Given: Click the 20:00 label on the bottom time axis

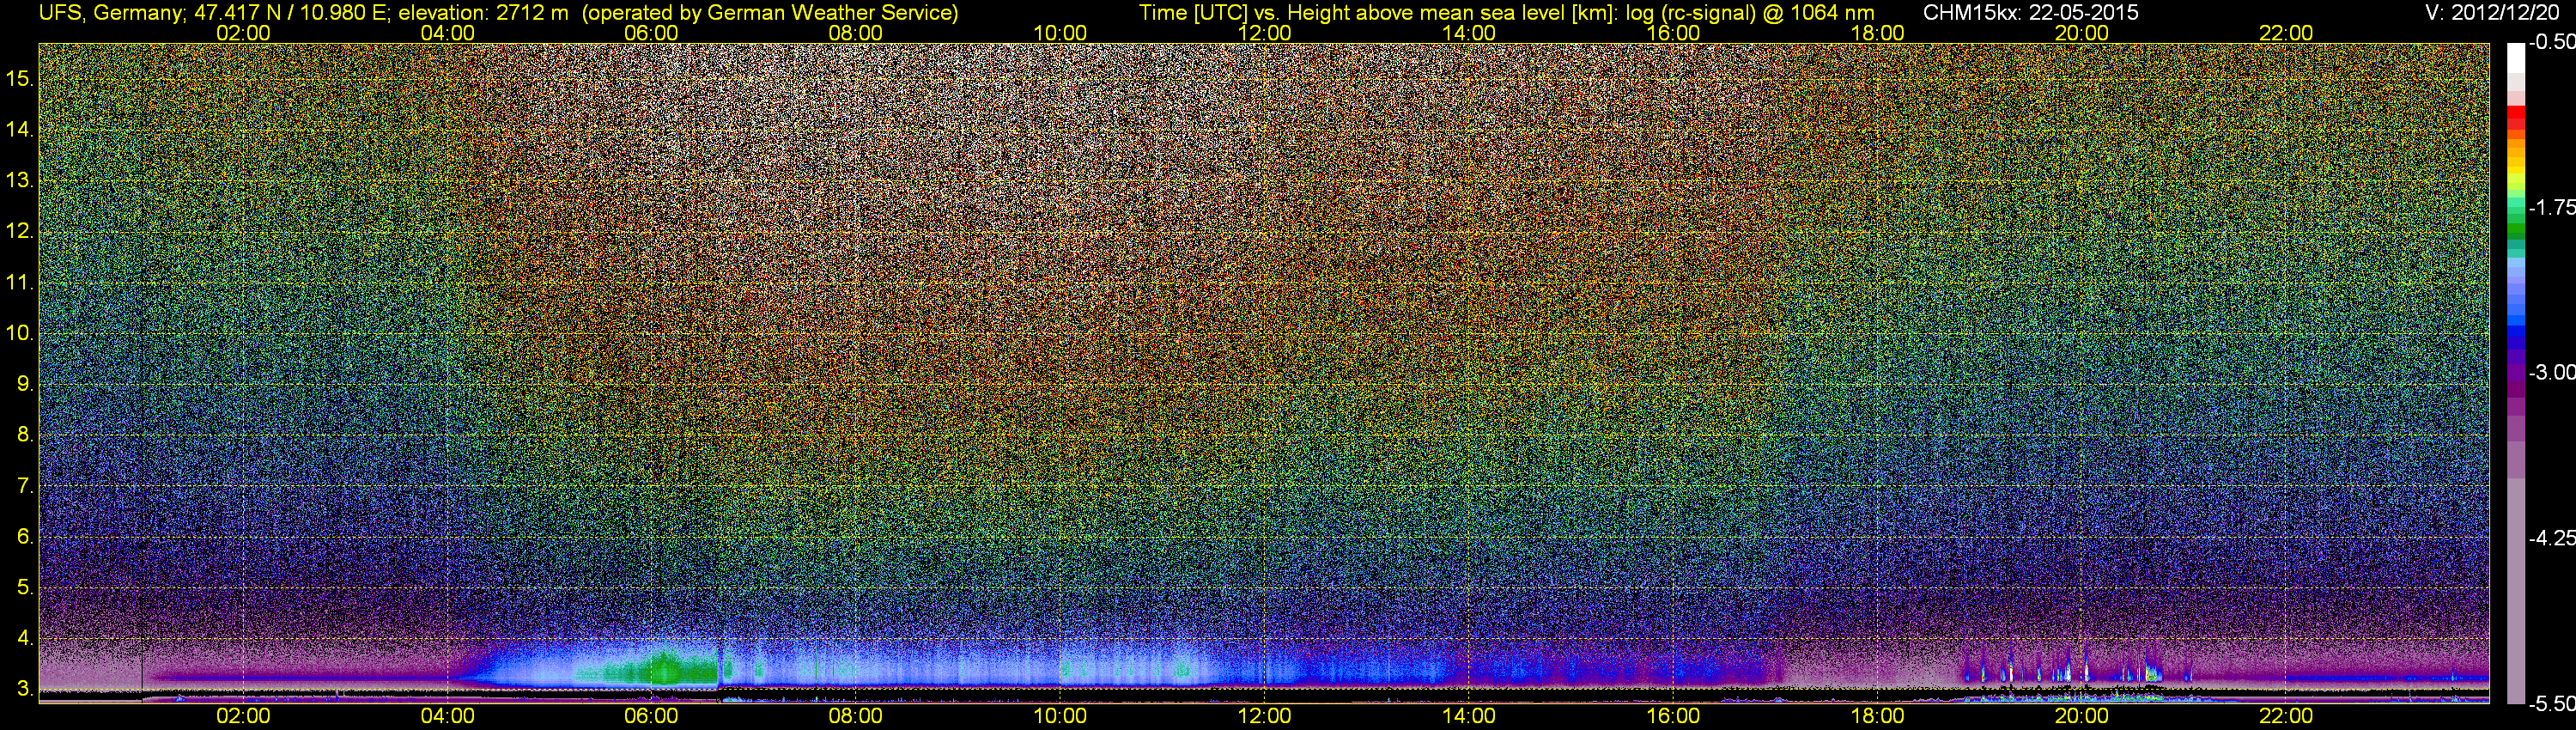Looking at the screenshot, I should pyautogui.click(x=2082, y=717).
